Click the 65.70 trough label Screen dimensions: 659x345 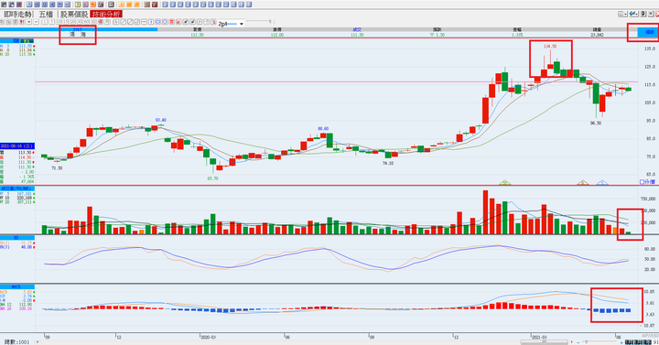pyautogui.click(x=212, y=178)
